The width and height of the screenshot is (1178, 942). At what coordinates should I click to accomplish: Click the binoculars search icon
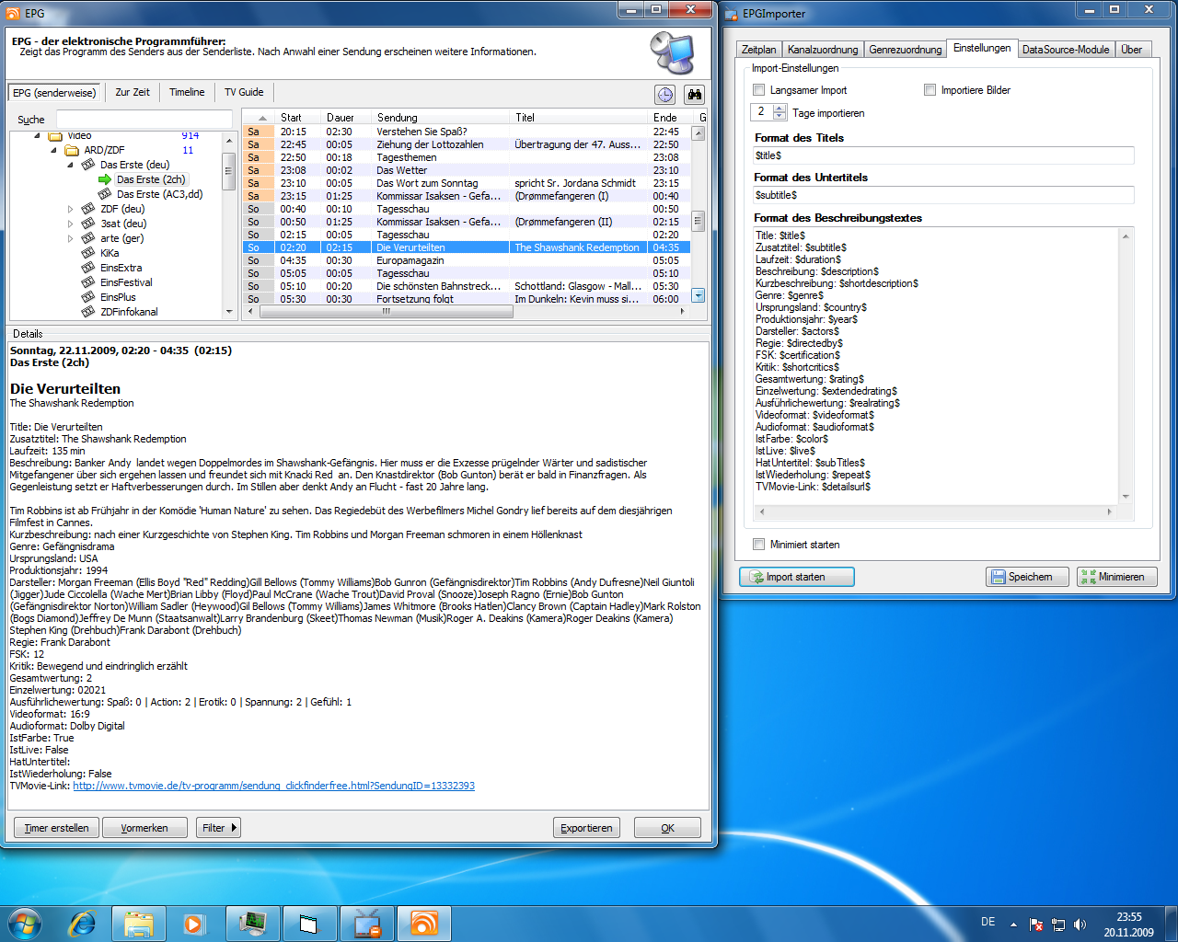click(x=694, y=95)
